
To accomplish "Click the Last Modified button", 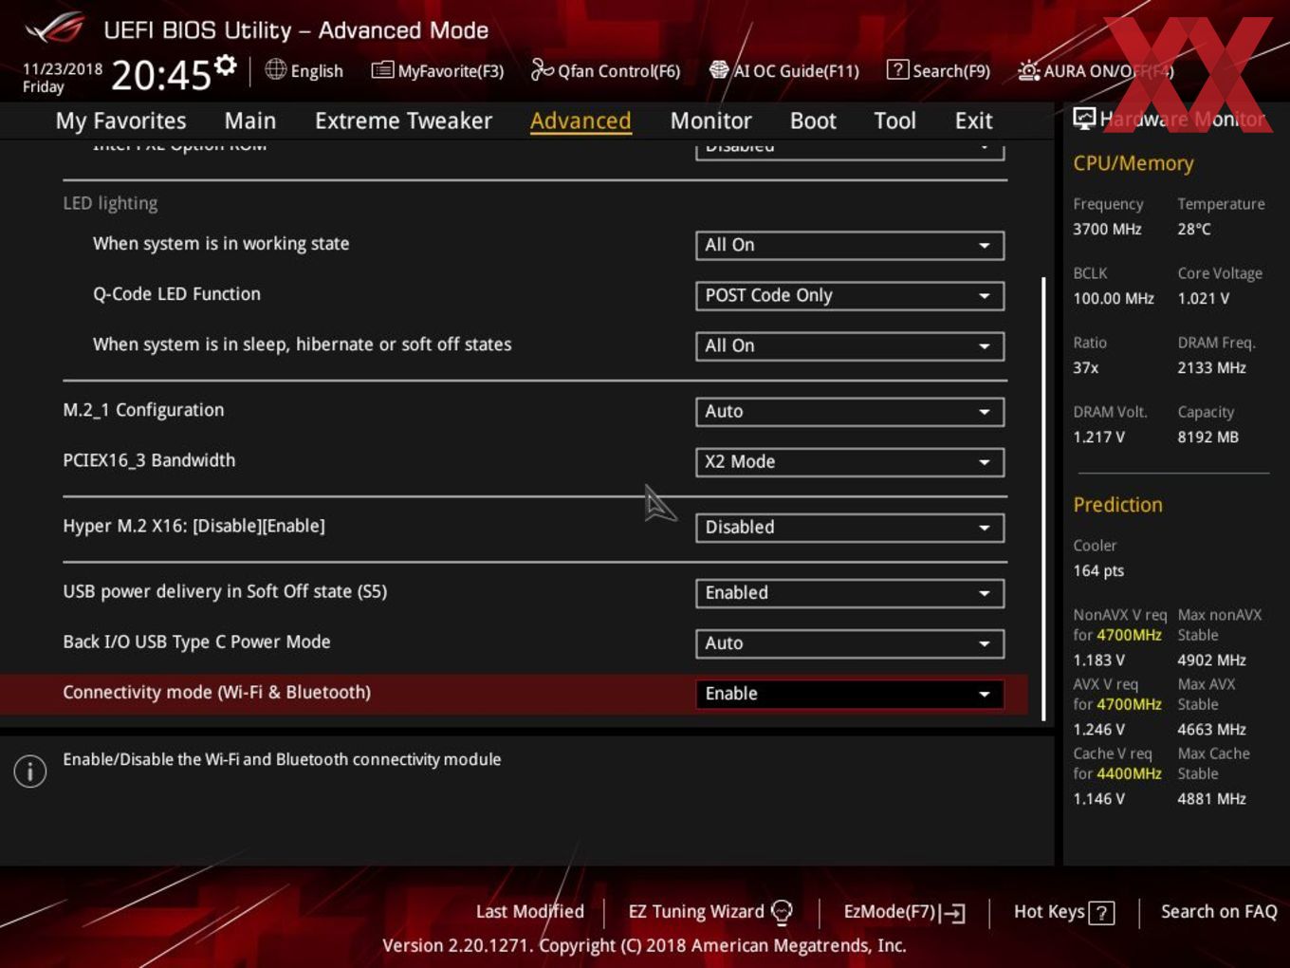I will tap(529, 911).
